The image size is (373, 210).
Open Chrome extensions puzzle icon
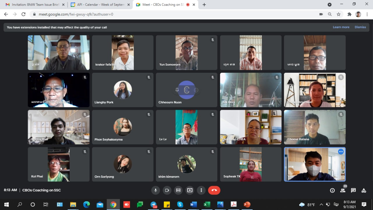[x=349, y=14]
